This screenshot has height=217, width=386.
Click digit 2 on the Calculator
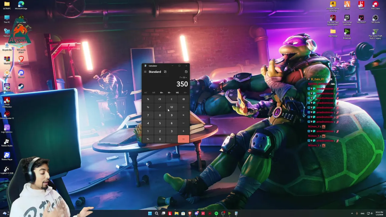click(160, 131)
